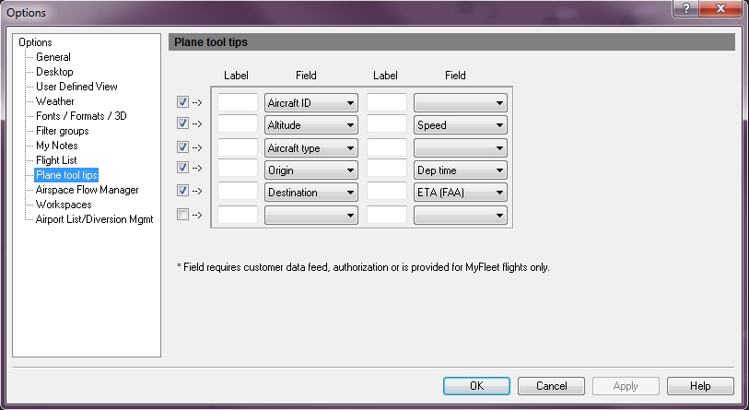Toggle the Altitude row checkbox
This screenshot has width=749, height=410.
coord(182,123)
